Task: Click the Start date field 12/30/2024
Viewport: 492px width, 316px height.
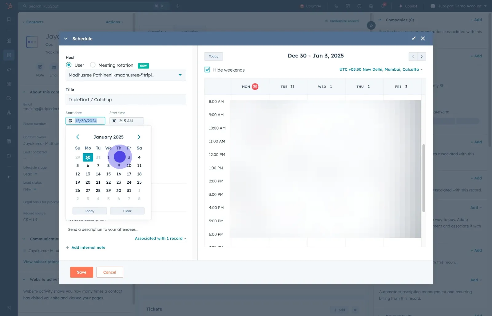Action: coord(85,121)
